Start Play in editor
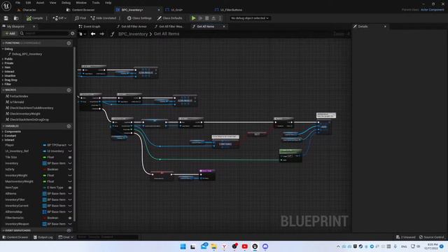 [x=193, y=18]
